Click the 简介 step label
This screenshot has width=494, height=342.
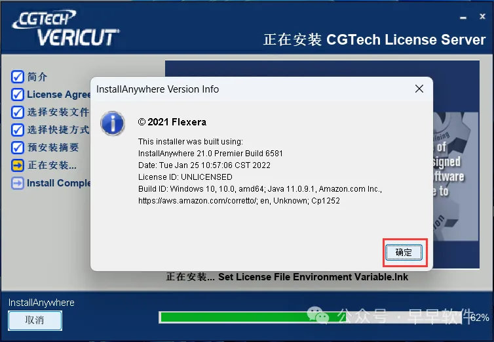(x=37, y=77)
